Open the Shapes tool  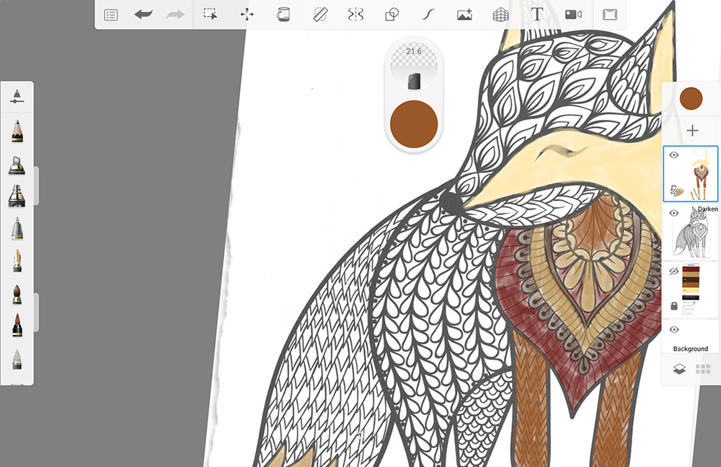pyautogui.click(x=392, y=14)
